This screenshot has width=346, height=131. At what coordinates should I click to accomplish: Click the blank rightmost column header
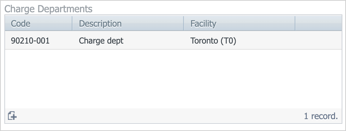[318, 23]
